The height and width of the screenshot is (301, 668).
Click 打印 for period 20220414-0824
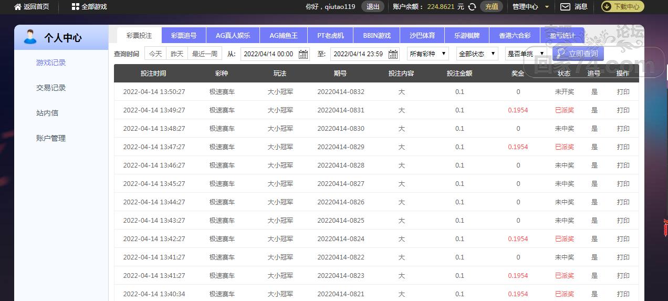(623, 239)
